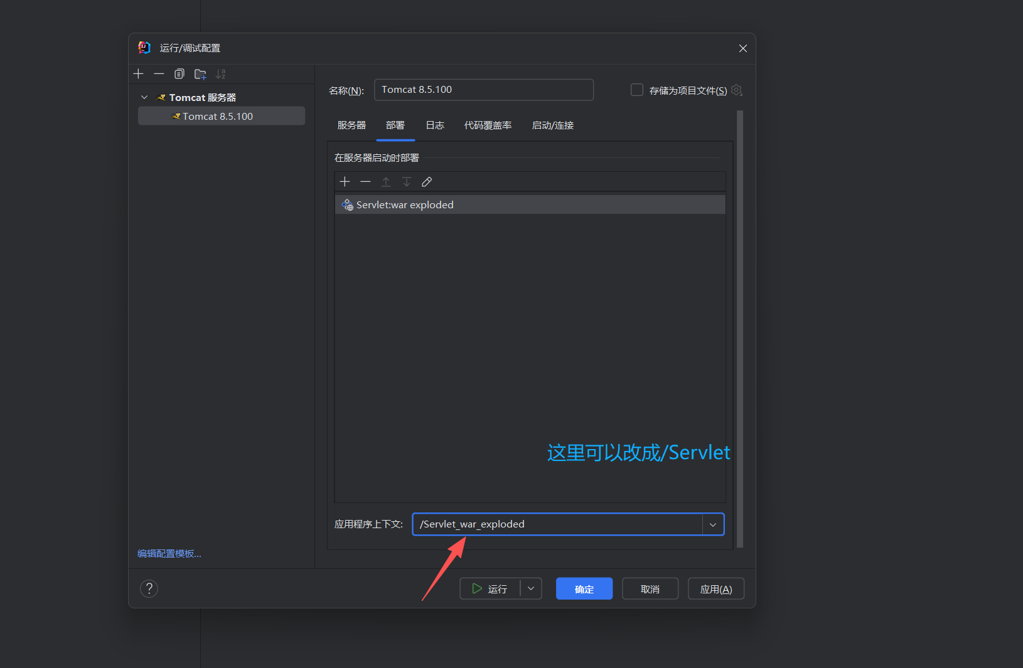
Task: Open help with the question mark icon
Action: (149, 588)
